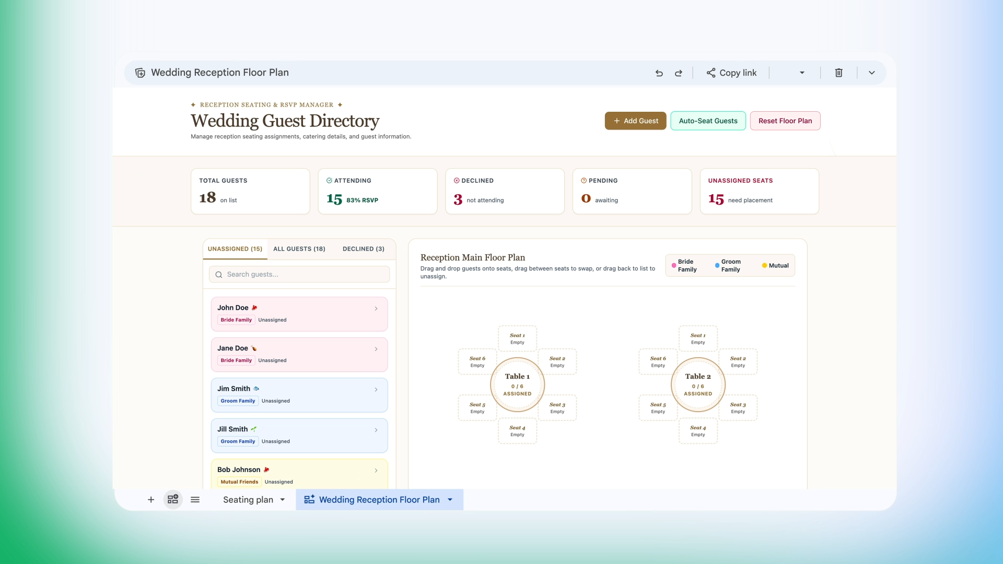
Task: Add a new sheet with plus icon
Action: 151,500
